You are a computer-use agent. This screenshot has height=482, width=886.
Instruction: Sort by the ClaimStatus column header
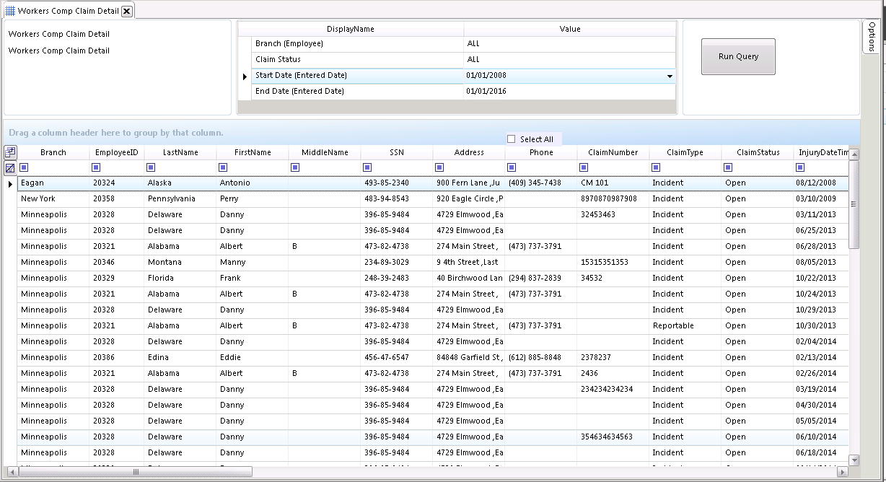point(758,152)
